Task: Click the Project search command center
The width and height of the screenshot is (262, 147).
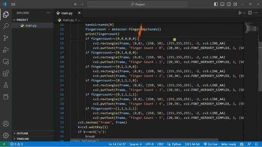Action: (x=138, y=4)
